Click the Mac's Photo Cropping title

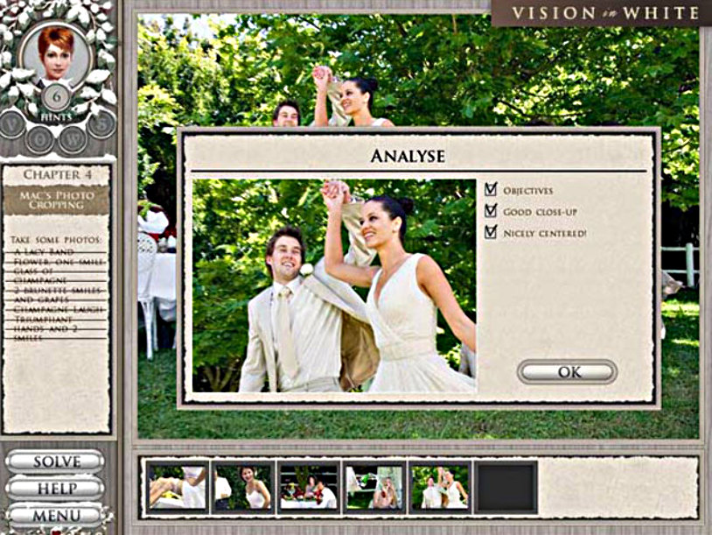tap(57, 200)
